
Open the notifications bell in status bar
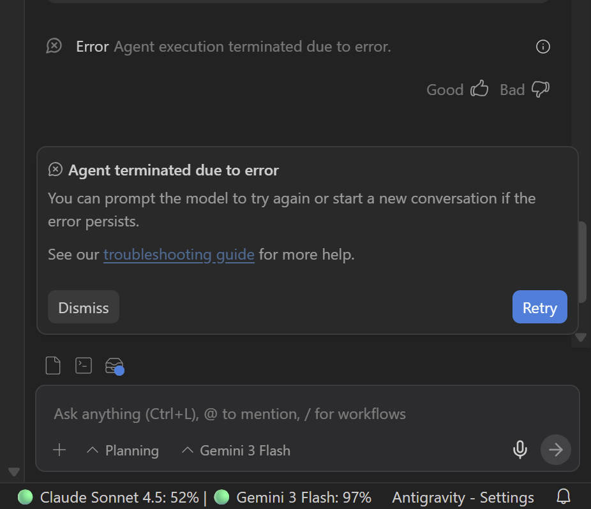coord(564,497)
